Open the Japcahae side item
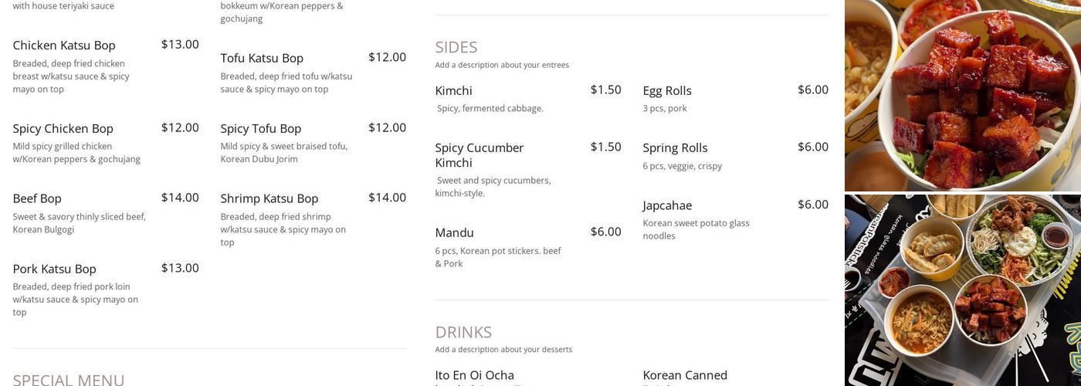Image resolution: width=1081 pixels, height=386 pixels. 667,206
